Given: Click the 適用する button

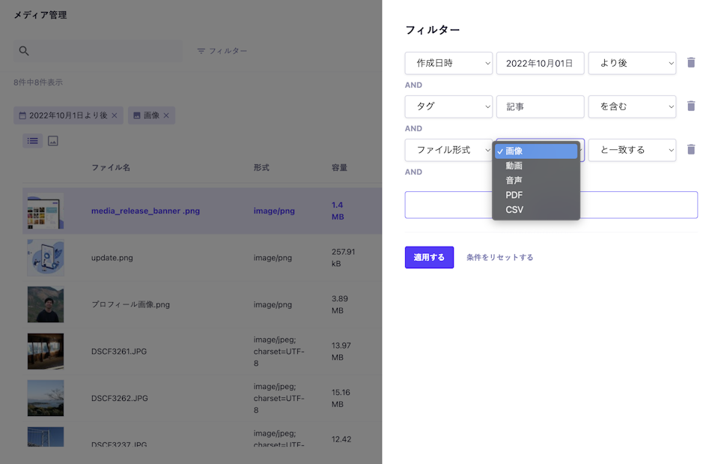Looking at the screenshot, I should 429,257.
